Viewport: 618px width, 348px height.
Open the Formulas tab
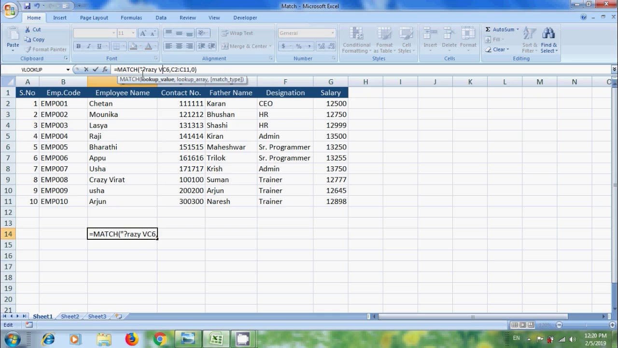131,18
